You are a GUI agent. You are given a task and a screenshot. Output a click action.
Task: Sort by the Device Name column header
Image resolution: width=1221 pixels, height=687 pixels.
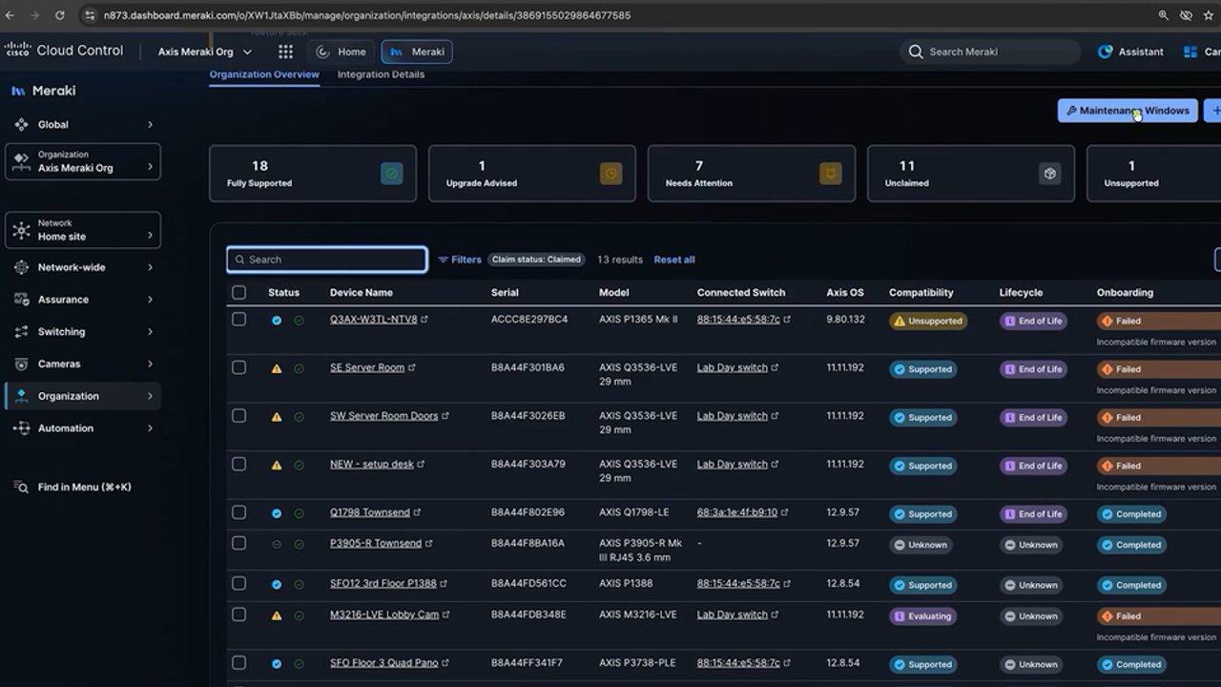pos(362,293)
